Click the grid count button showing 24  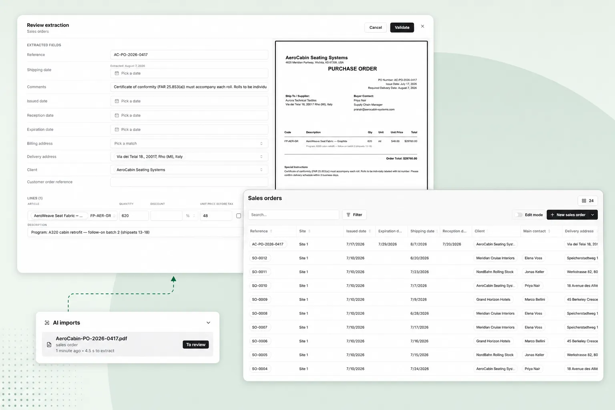588,201
